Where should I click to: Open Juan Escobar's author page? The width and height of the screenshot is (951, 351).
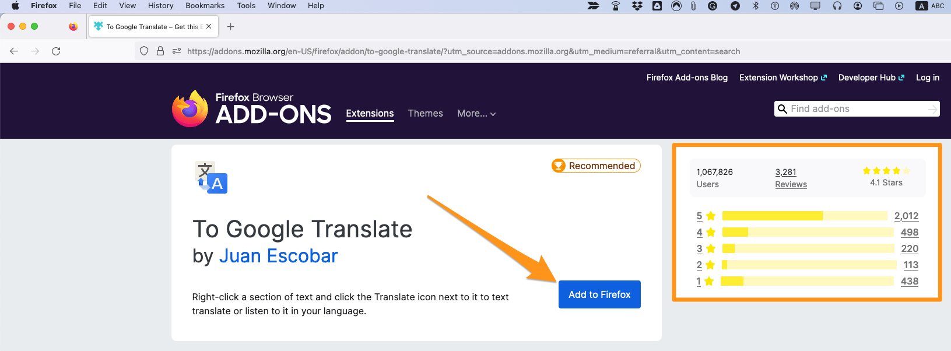tap(278, 256)
